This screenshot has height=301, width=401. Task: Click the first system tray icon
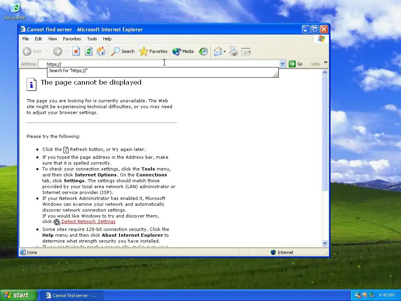[x=358, y=295]
